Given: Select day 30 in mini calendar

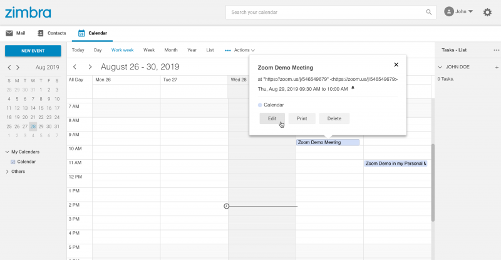Looking at the screenshot, I should coord(49,127).
